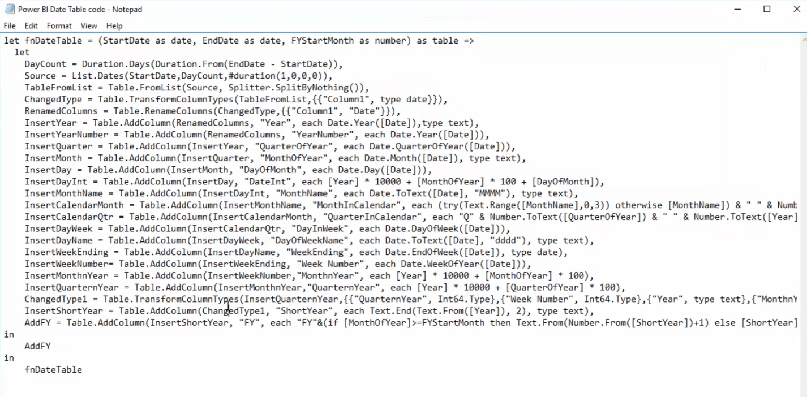This screenshot has width=807, height=397.
Task: Click the Notepad icon in title bar
Action: coord(9,9)
